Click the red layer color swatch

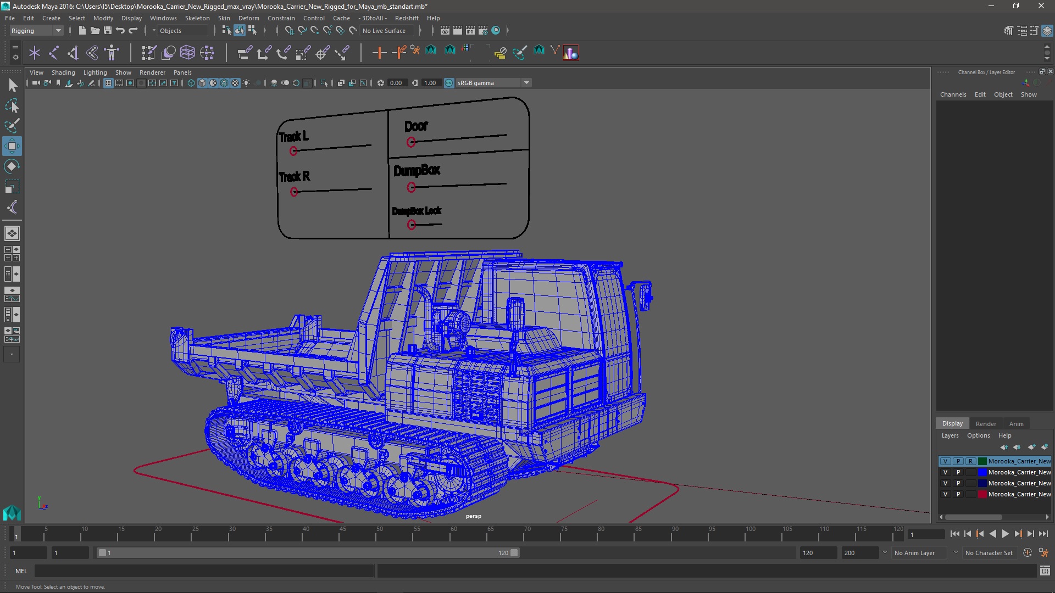pos(982,494)
